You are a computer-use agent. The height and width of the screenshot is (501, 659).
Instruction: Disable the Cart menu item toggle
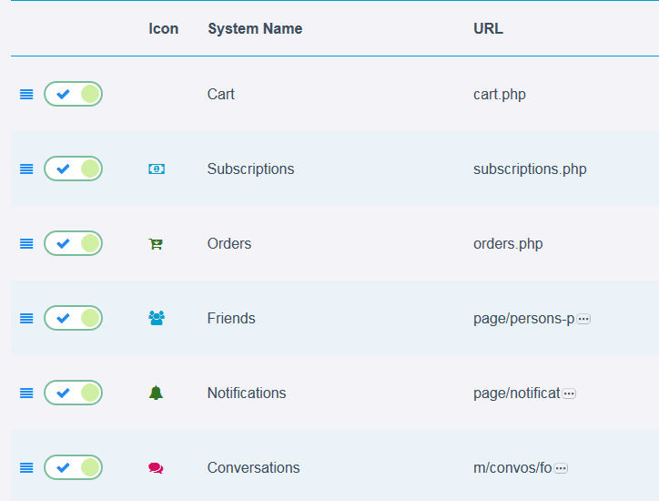tap(74, 94)
